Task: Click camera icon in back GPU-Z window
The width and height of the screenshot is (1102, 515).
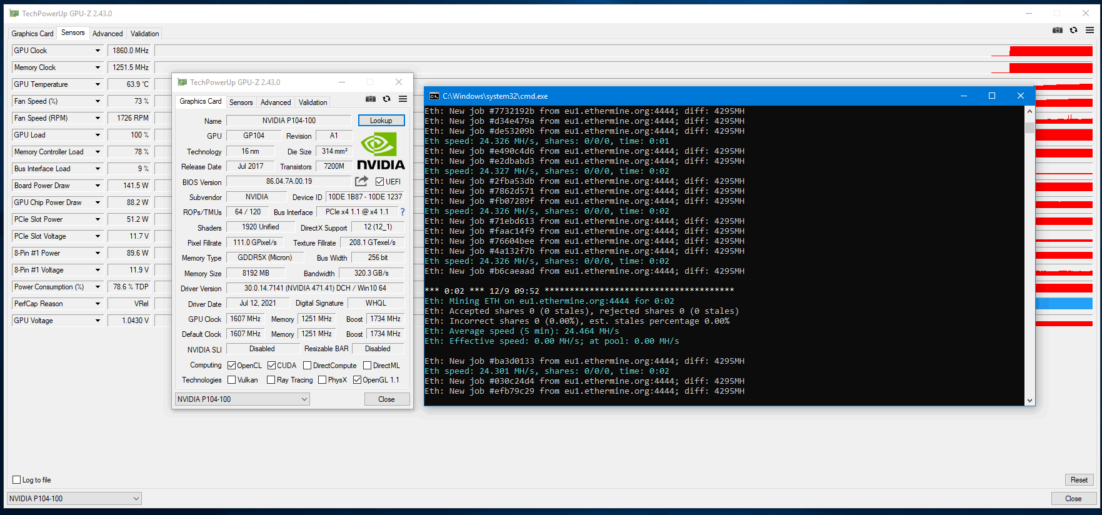Action: click(1058, 30)
